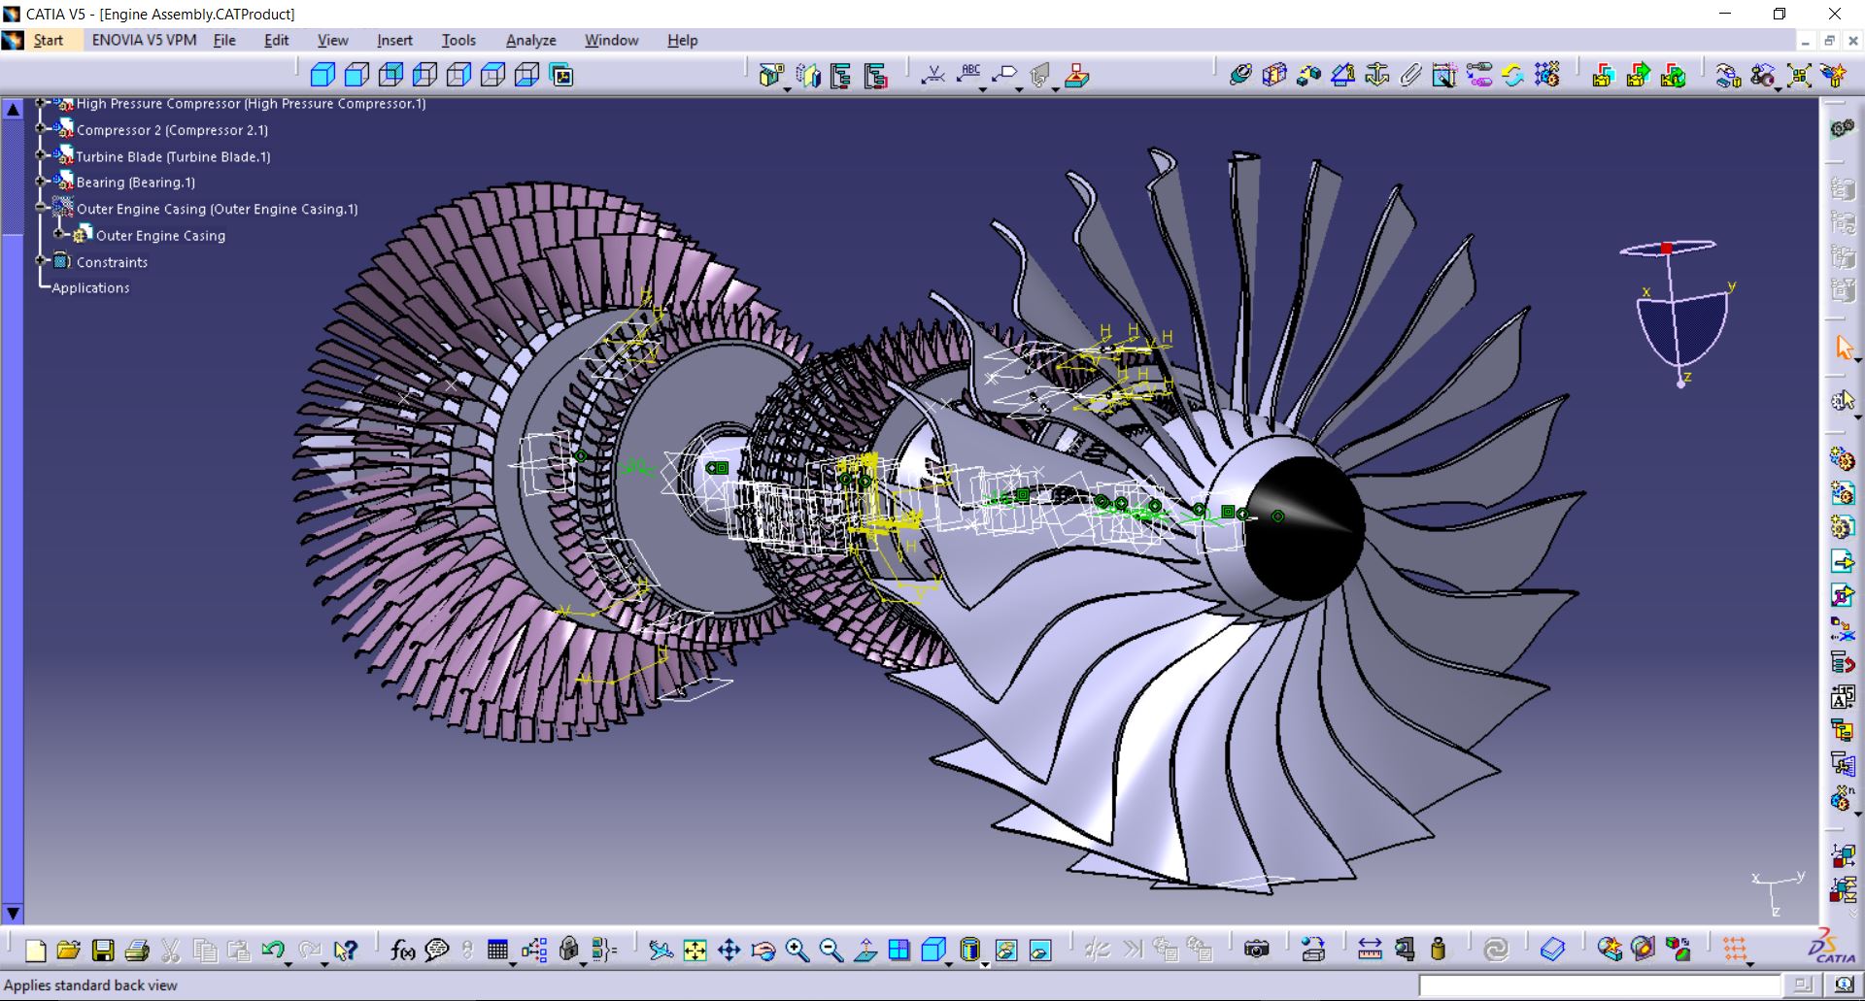Screen dimensions: 1865x1001
Task: Click the Stamp tool icon
Action: (x=1076, y=75)
